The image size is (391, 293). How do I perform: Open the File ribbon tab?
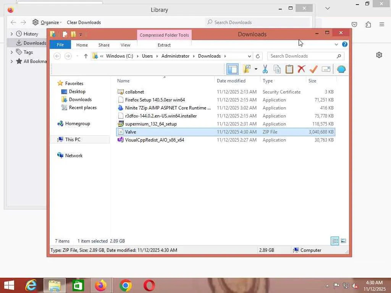coord(60,45)
